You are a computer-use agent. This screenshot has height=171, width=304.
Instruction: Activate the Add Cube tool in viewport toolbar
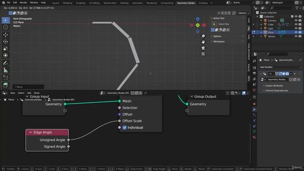6,78
